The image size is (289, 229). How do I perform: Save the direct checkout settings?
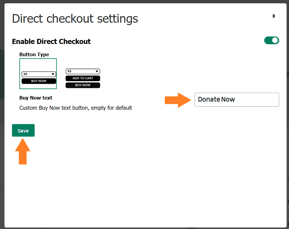pyautogui.click(x=23, y=130)
